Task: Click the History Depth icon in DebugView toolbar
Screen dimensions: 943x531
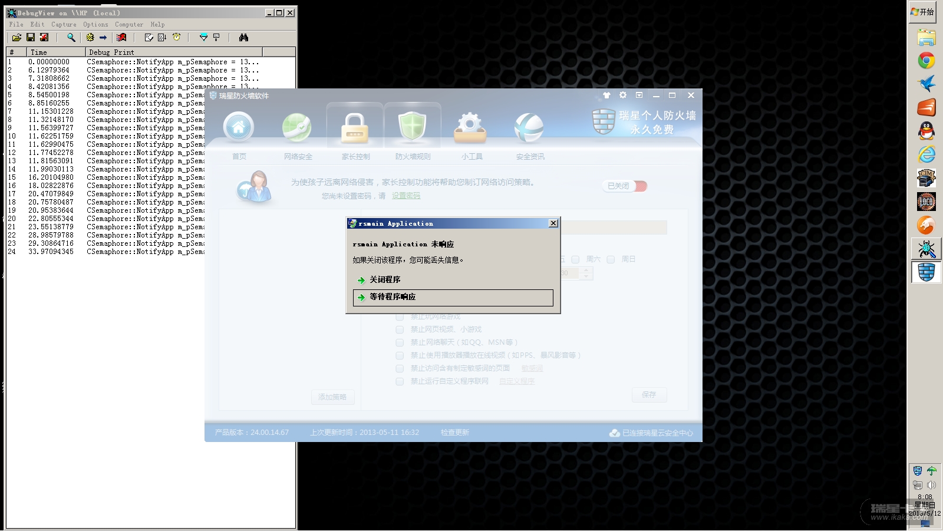Action: tap(216, 37)
